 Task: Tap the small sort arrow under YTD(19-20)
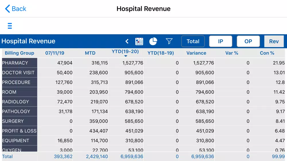[x=126, y=56]
